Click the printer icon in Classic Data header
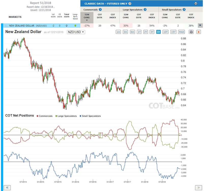The height and width of the screenshot is (191, 204). pyautogui.click(x=196, y=4)
